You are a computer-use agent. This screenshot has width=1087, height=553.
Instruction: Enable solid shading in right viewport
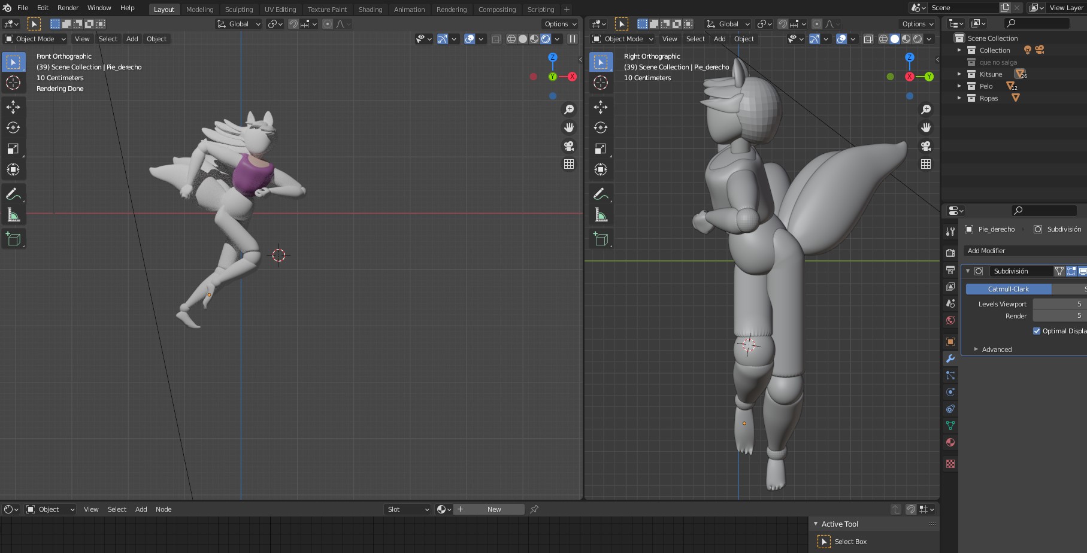(x=895, y=39)
